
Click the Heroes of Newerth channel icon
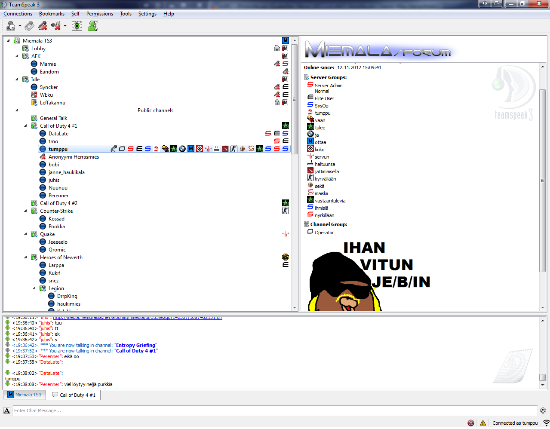[x=286, y=257]
